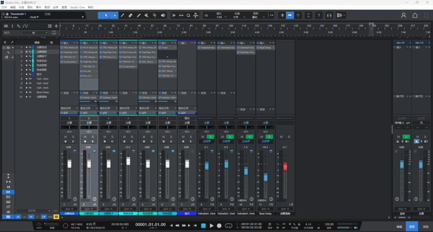Click the red fader on channel 12
This screenshot has width=433, height=232.
point(285,167)
